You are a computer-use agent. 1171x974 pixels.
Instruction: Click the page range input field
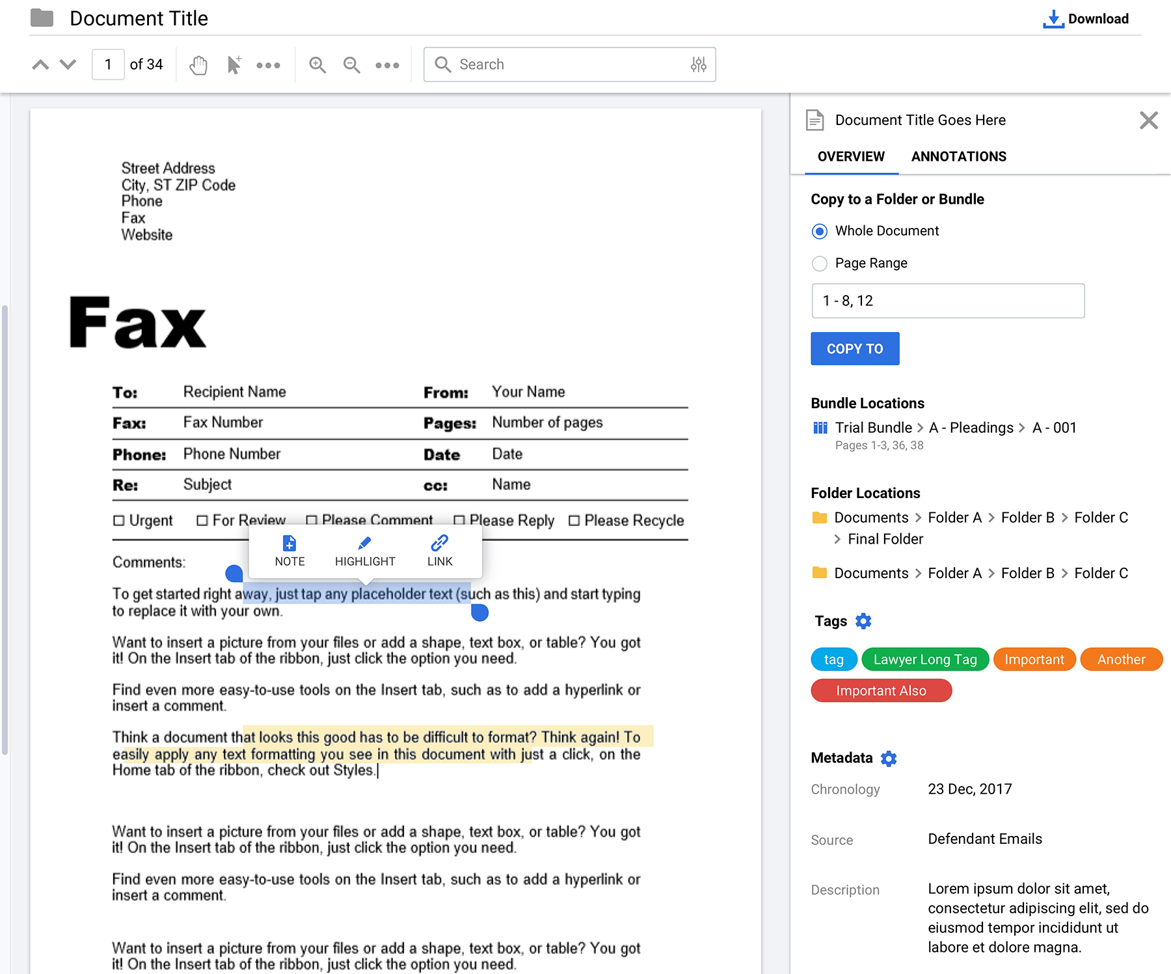pos(948,301)
